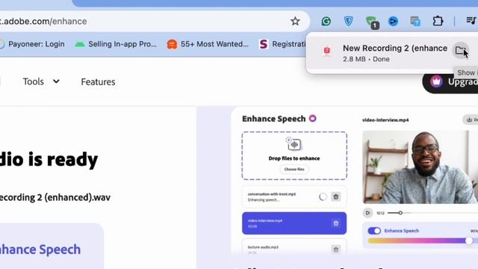
Task: Click the recording 2 (enhanced).wav filename
Action: point(55,197)
